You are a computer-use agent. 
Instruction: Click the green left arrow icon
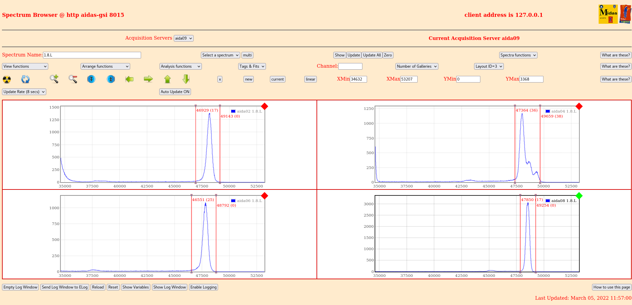[x=130, y=79]
